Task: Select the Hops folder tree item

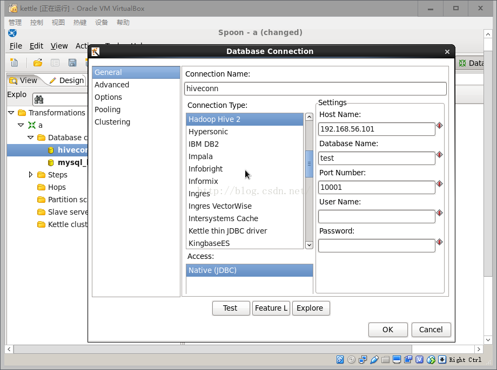Action: (52, 187)
